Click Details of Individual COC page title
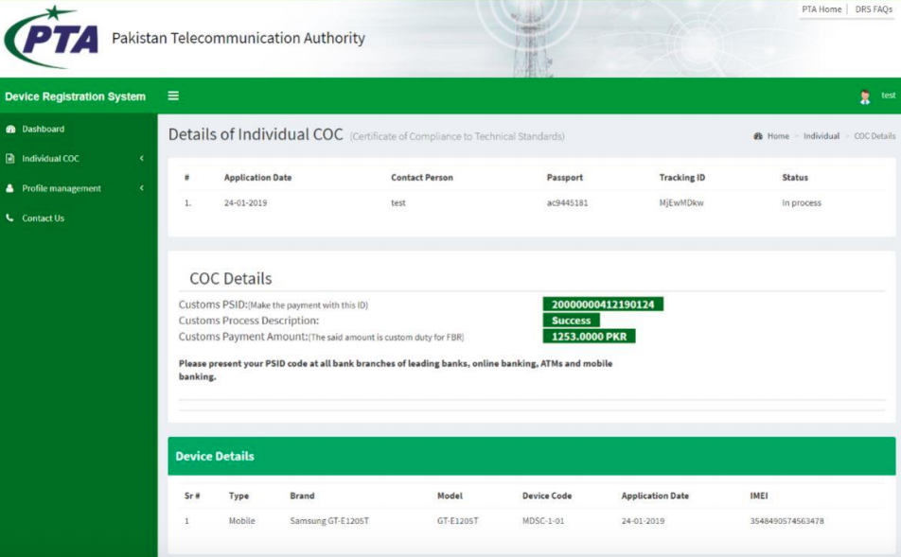 256,134
